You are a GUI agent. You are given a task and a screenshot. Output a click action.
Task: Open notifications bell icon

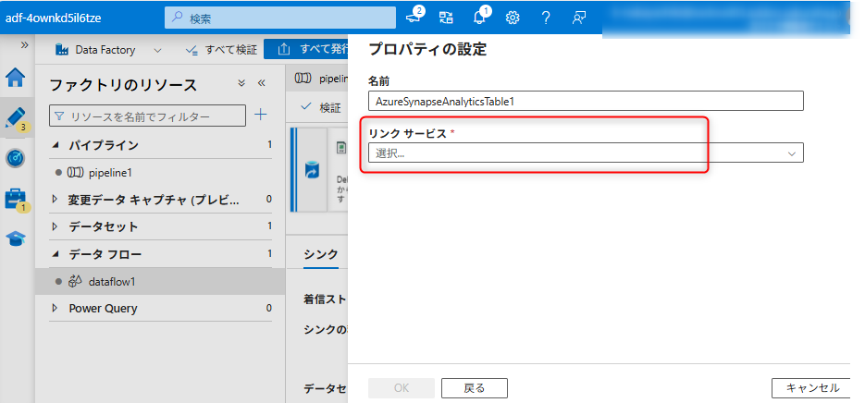(x=479, y=17)
